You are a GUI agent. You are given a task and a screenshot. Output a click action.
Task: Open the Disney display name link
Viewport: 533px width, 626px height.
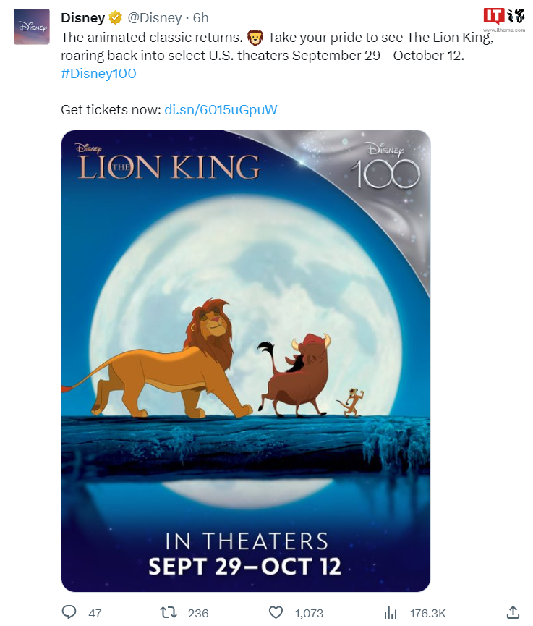[x=82, y=18]
